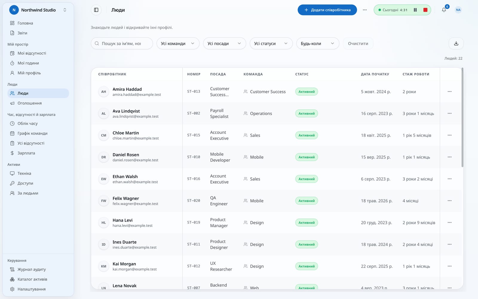The height and width of the screenshot is (299, 478).
Task: Download the people list export
Action: click(x=456, y=43)
